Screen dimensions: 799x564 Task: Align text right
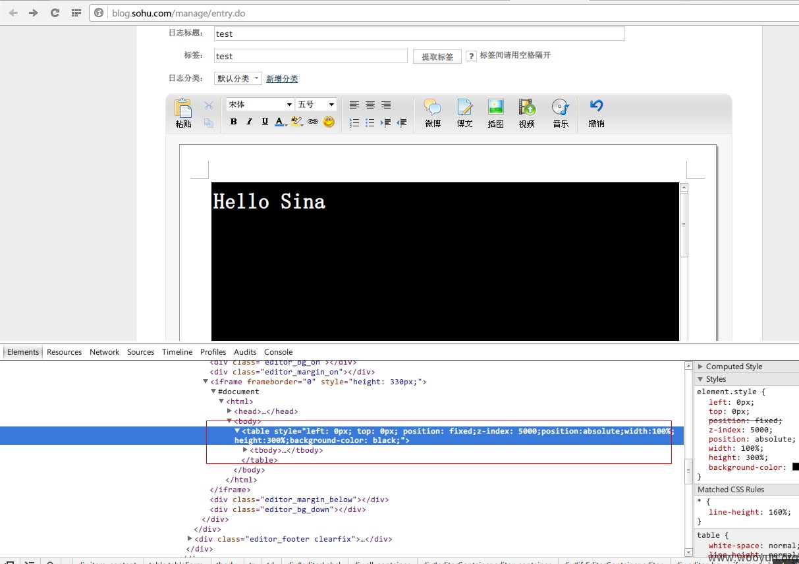[x=386, y=105]
